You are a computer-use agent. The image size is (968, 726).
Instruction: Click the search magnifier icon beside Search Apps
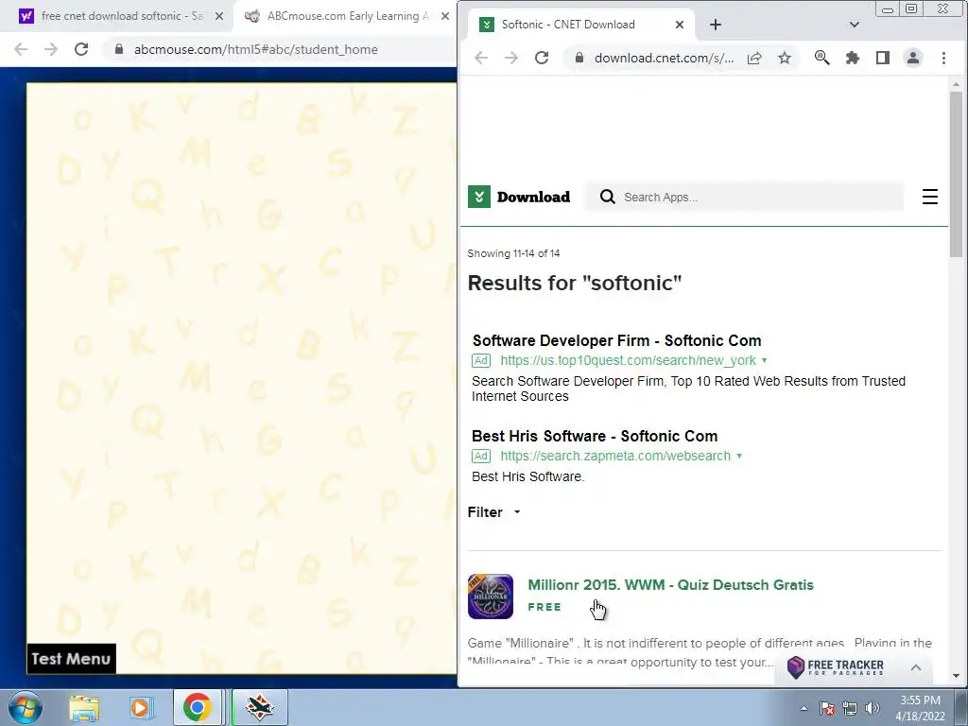pos(608,197)
